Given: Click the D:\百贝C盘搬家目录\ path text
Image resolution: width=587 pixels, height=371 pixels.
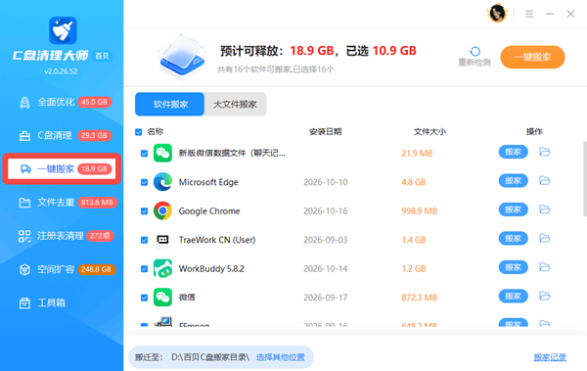Looking at the screenshot, I should (210, 357).
